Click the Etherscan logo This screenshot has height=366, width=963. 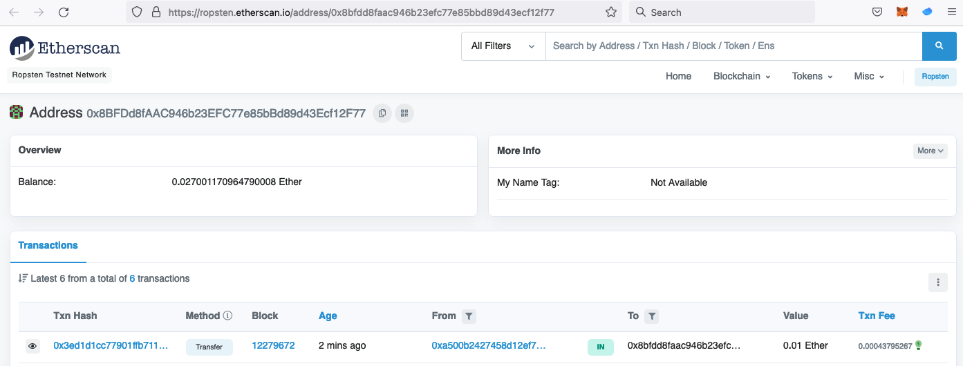pos(65,48)
